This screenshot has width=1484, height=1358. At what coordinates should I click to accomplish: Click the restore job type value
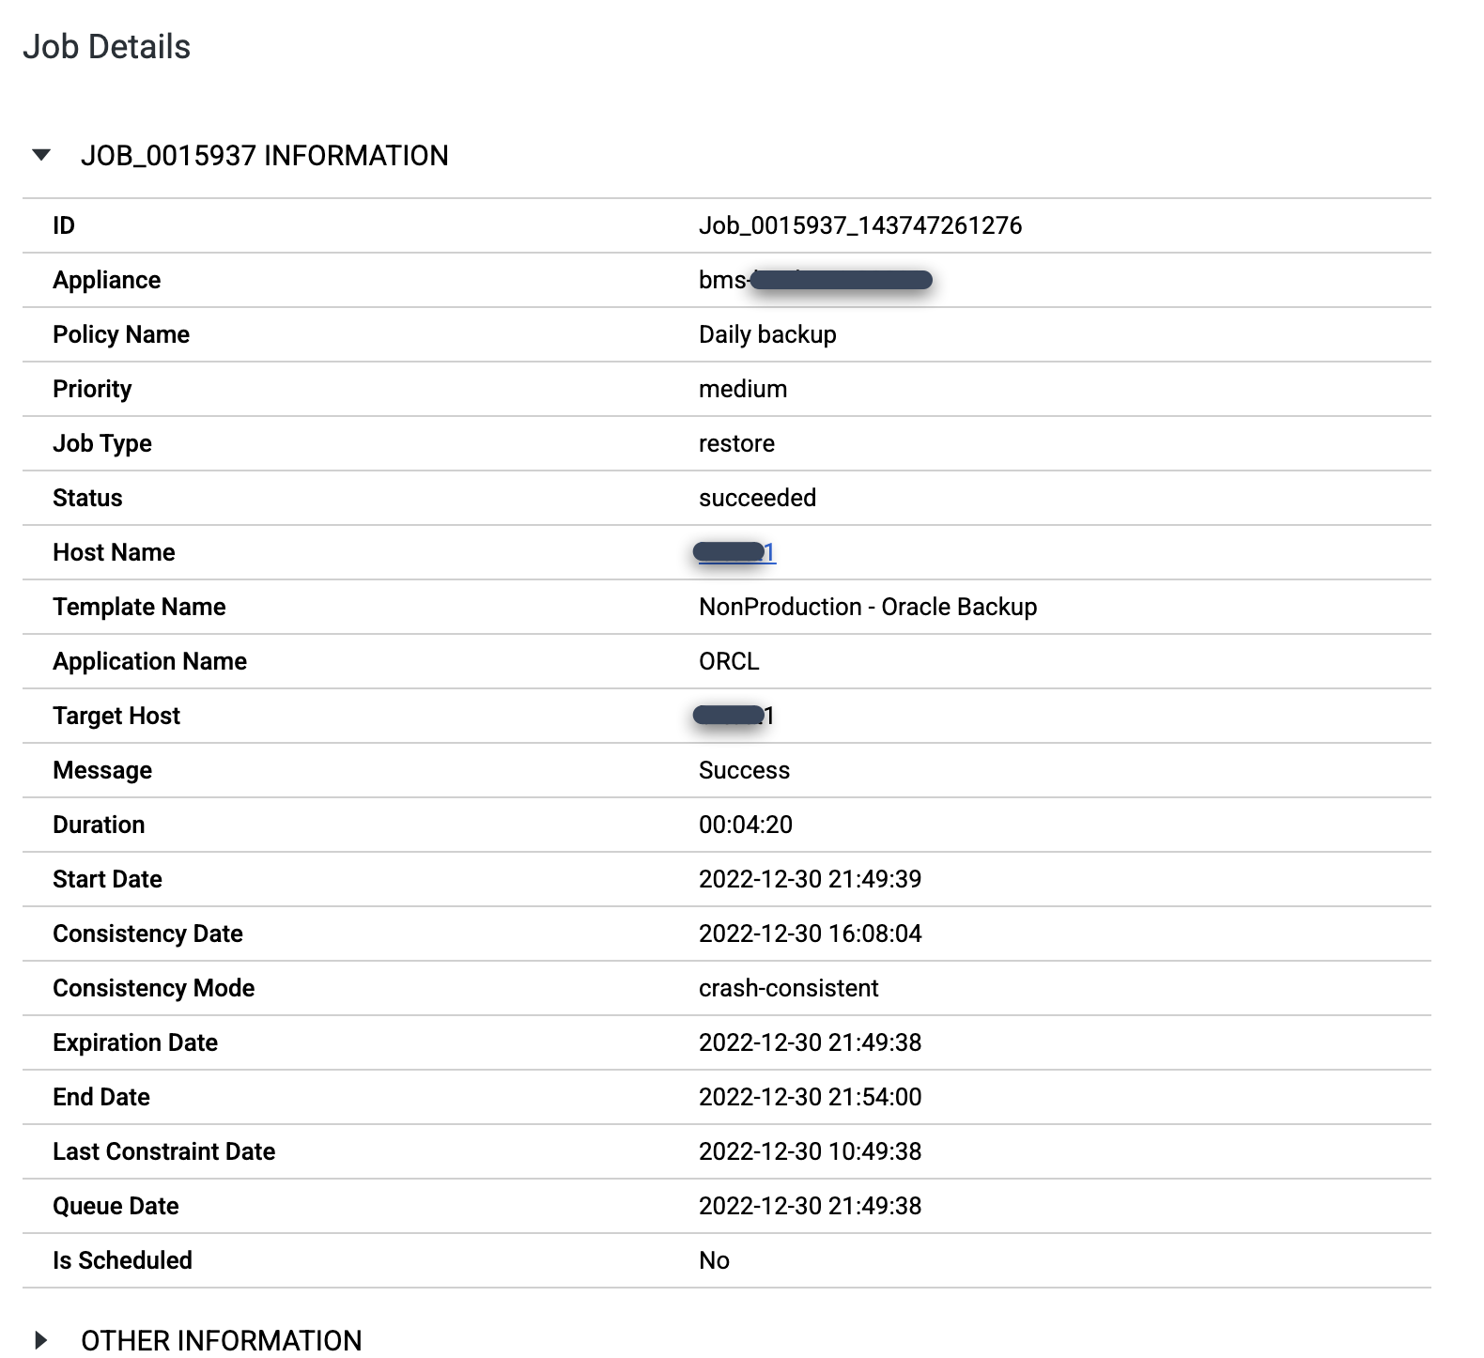tap(736, 443)
